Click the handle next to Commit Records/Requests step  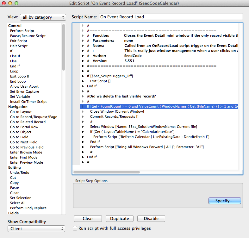click(83, 116)
